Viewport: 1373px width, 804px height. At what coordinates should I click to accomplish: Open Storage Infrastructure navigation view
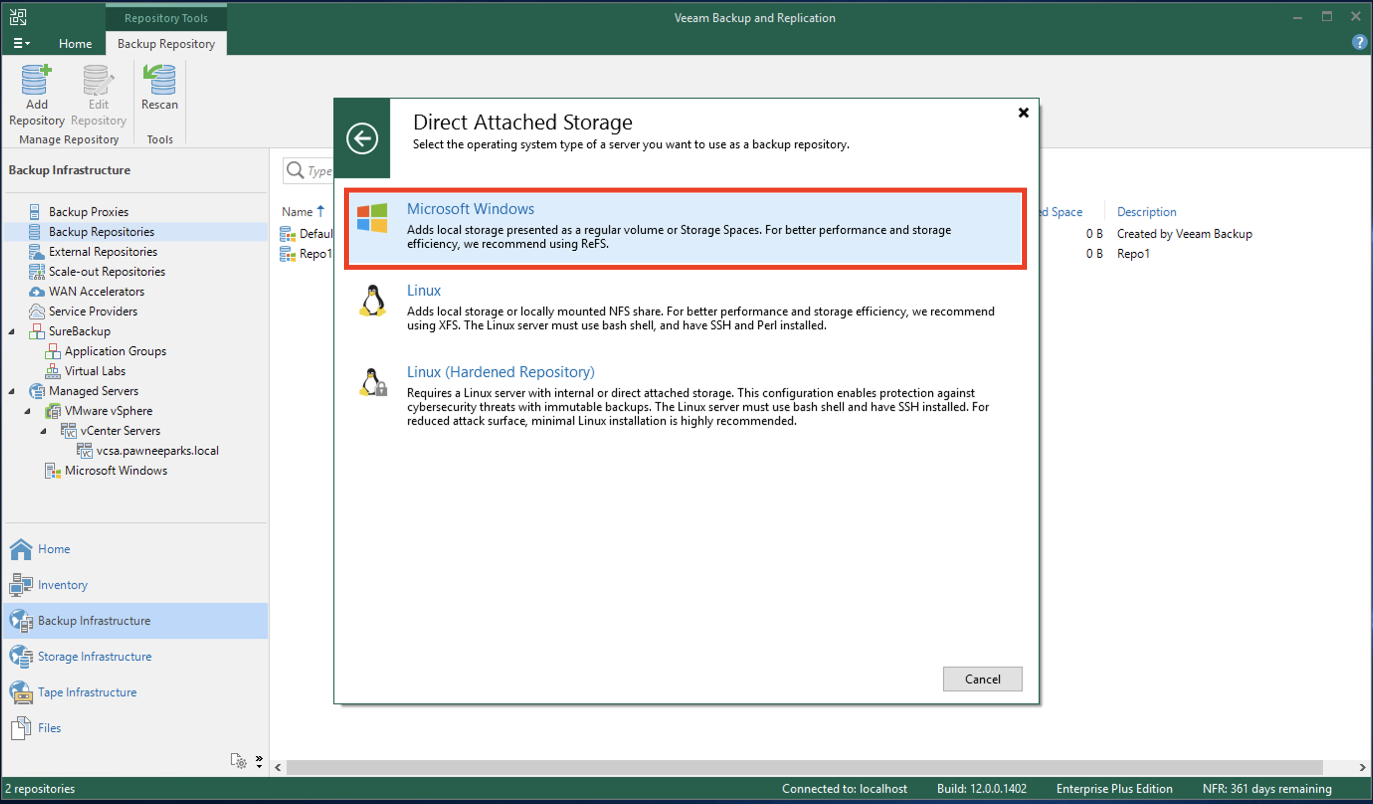click(x=135, y=656)
